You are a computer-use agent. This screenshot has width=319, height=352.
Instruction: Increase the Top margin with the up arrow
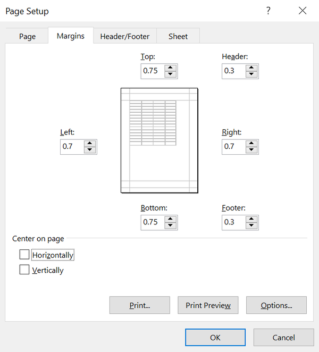pos(170,68)
